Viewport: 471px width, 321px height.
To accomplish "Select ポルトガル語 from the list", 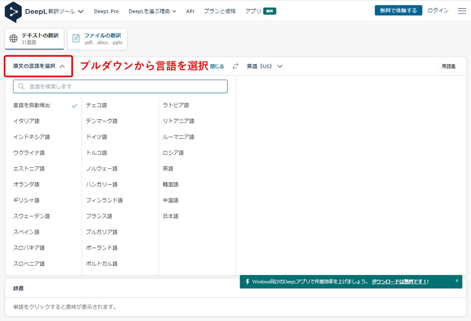I will pyautogui.click(x=102, y=264).
